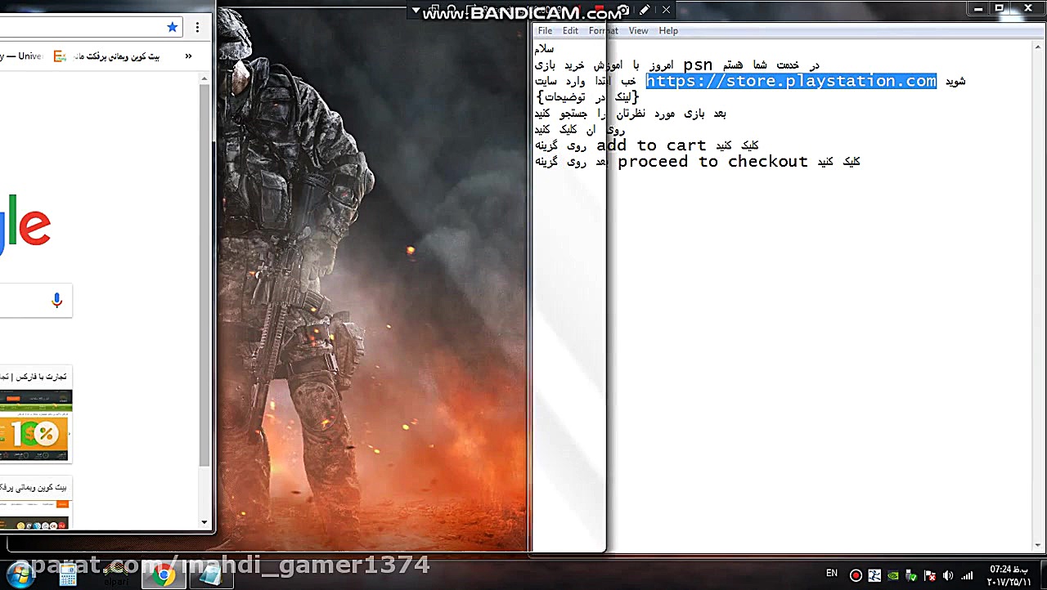This screenshot has width=1047, height=590.
Task: Click the Google voice search microphone
Action: tap(56, 301)
